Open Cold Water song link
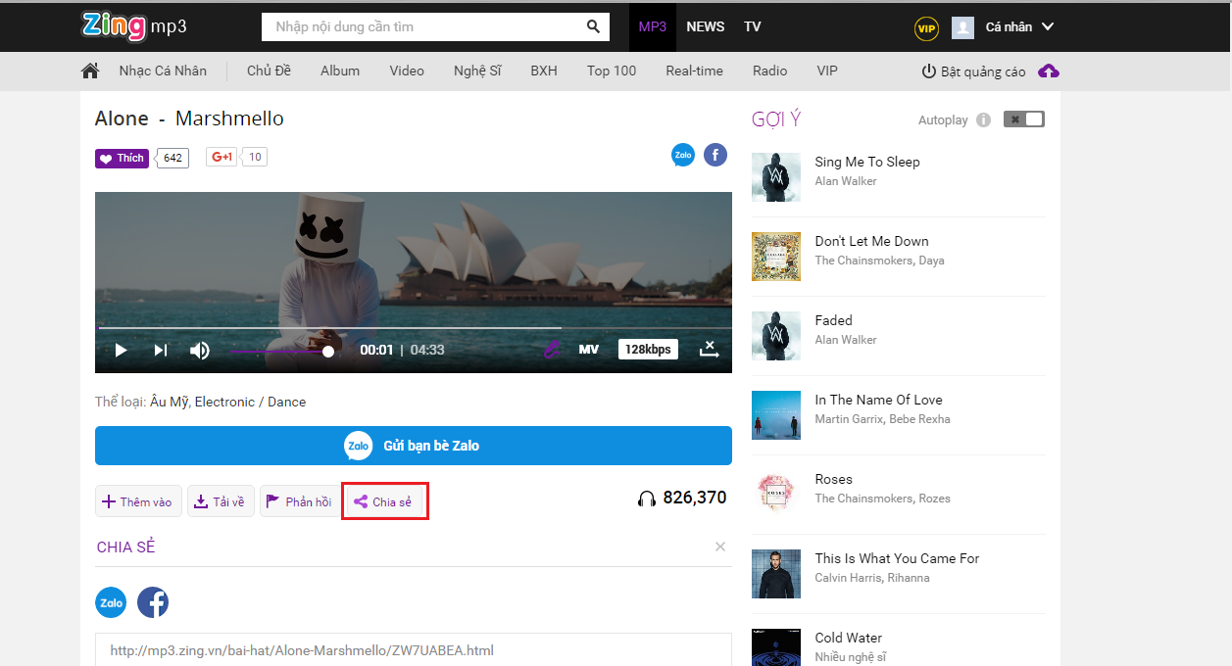1232x666 pixels. [849, 638]
